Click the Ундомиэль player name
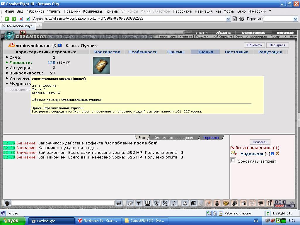 (252, 154)
